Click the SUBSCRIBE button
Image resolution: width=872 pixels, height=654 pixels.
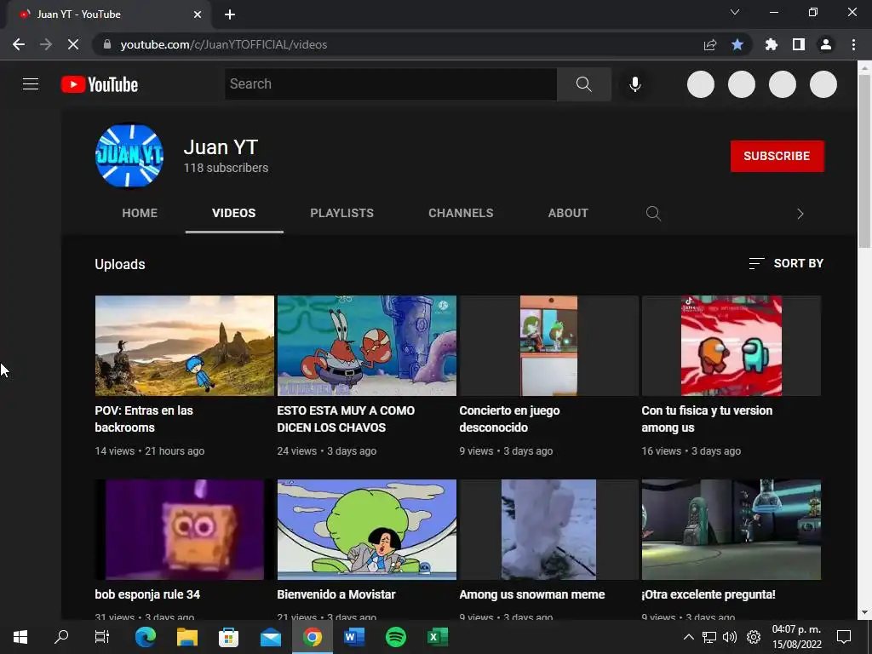tap(777, 157)
